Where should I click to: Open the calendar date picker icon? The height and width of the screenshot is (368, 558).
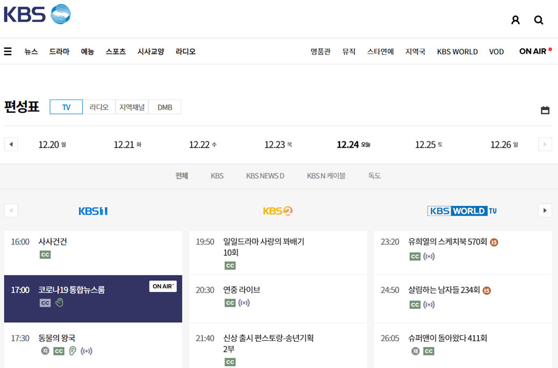click(x=545, y=110)
